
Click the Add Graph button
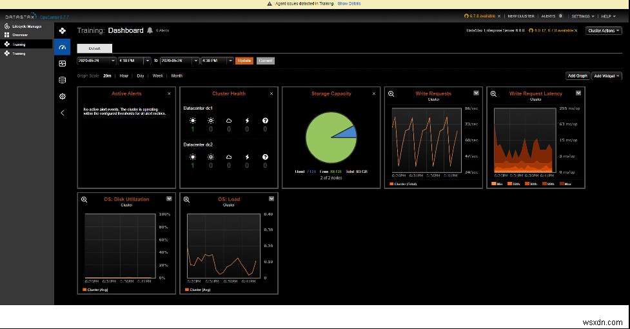point(577,76)
